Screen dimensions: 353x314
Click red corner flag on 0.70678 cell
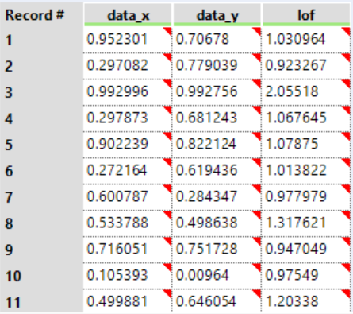click(x=258, y=30)
